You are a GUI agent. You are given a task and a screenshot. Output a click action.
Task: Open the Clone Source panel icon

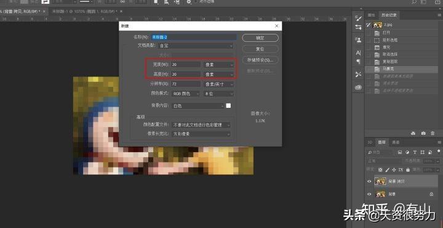358,40
